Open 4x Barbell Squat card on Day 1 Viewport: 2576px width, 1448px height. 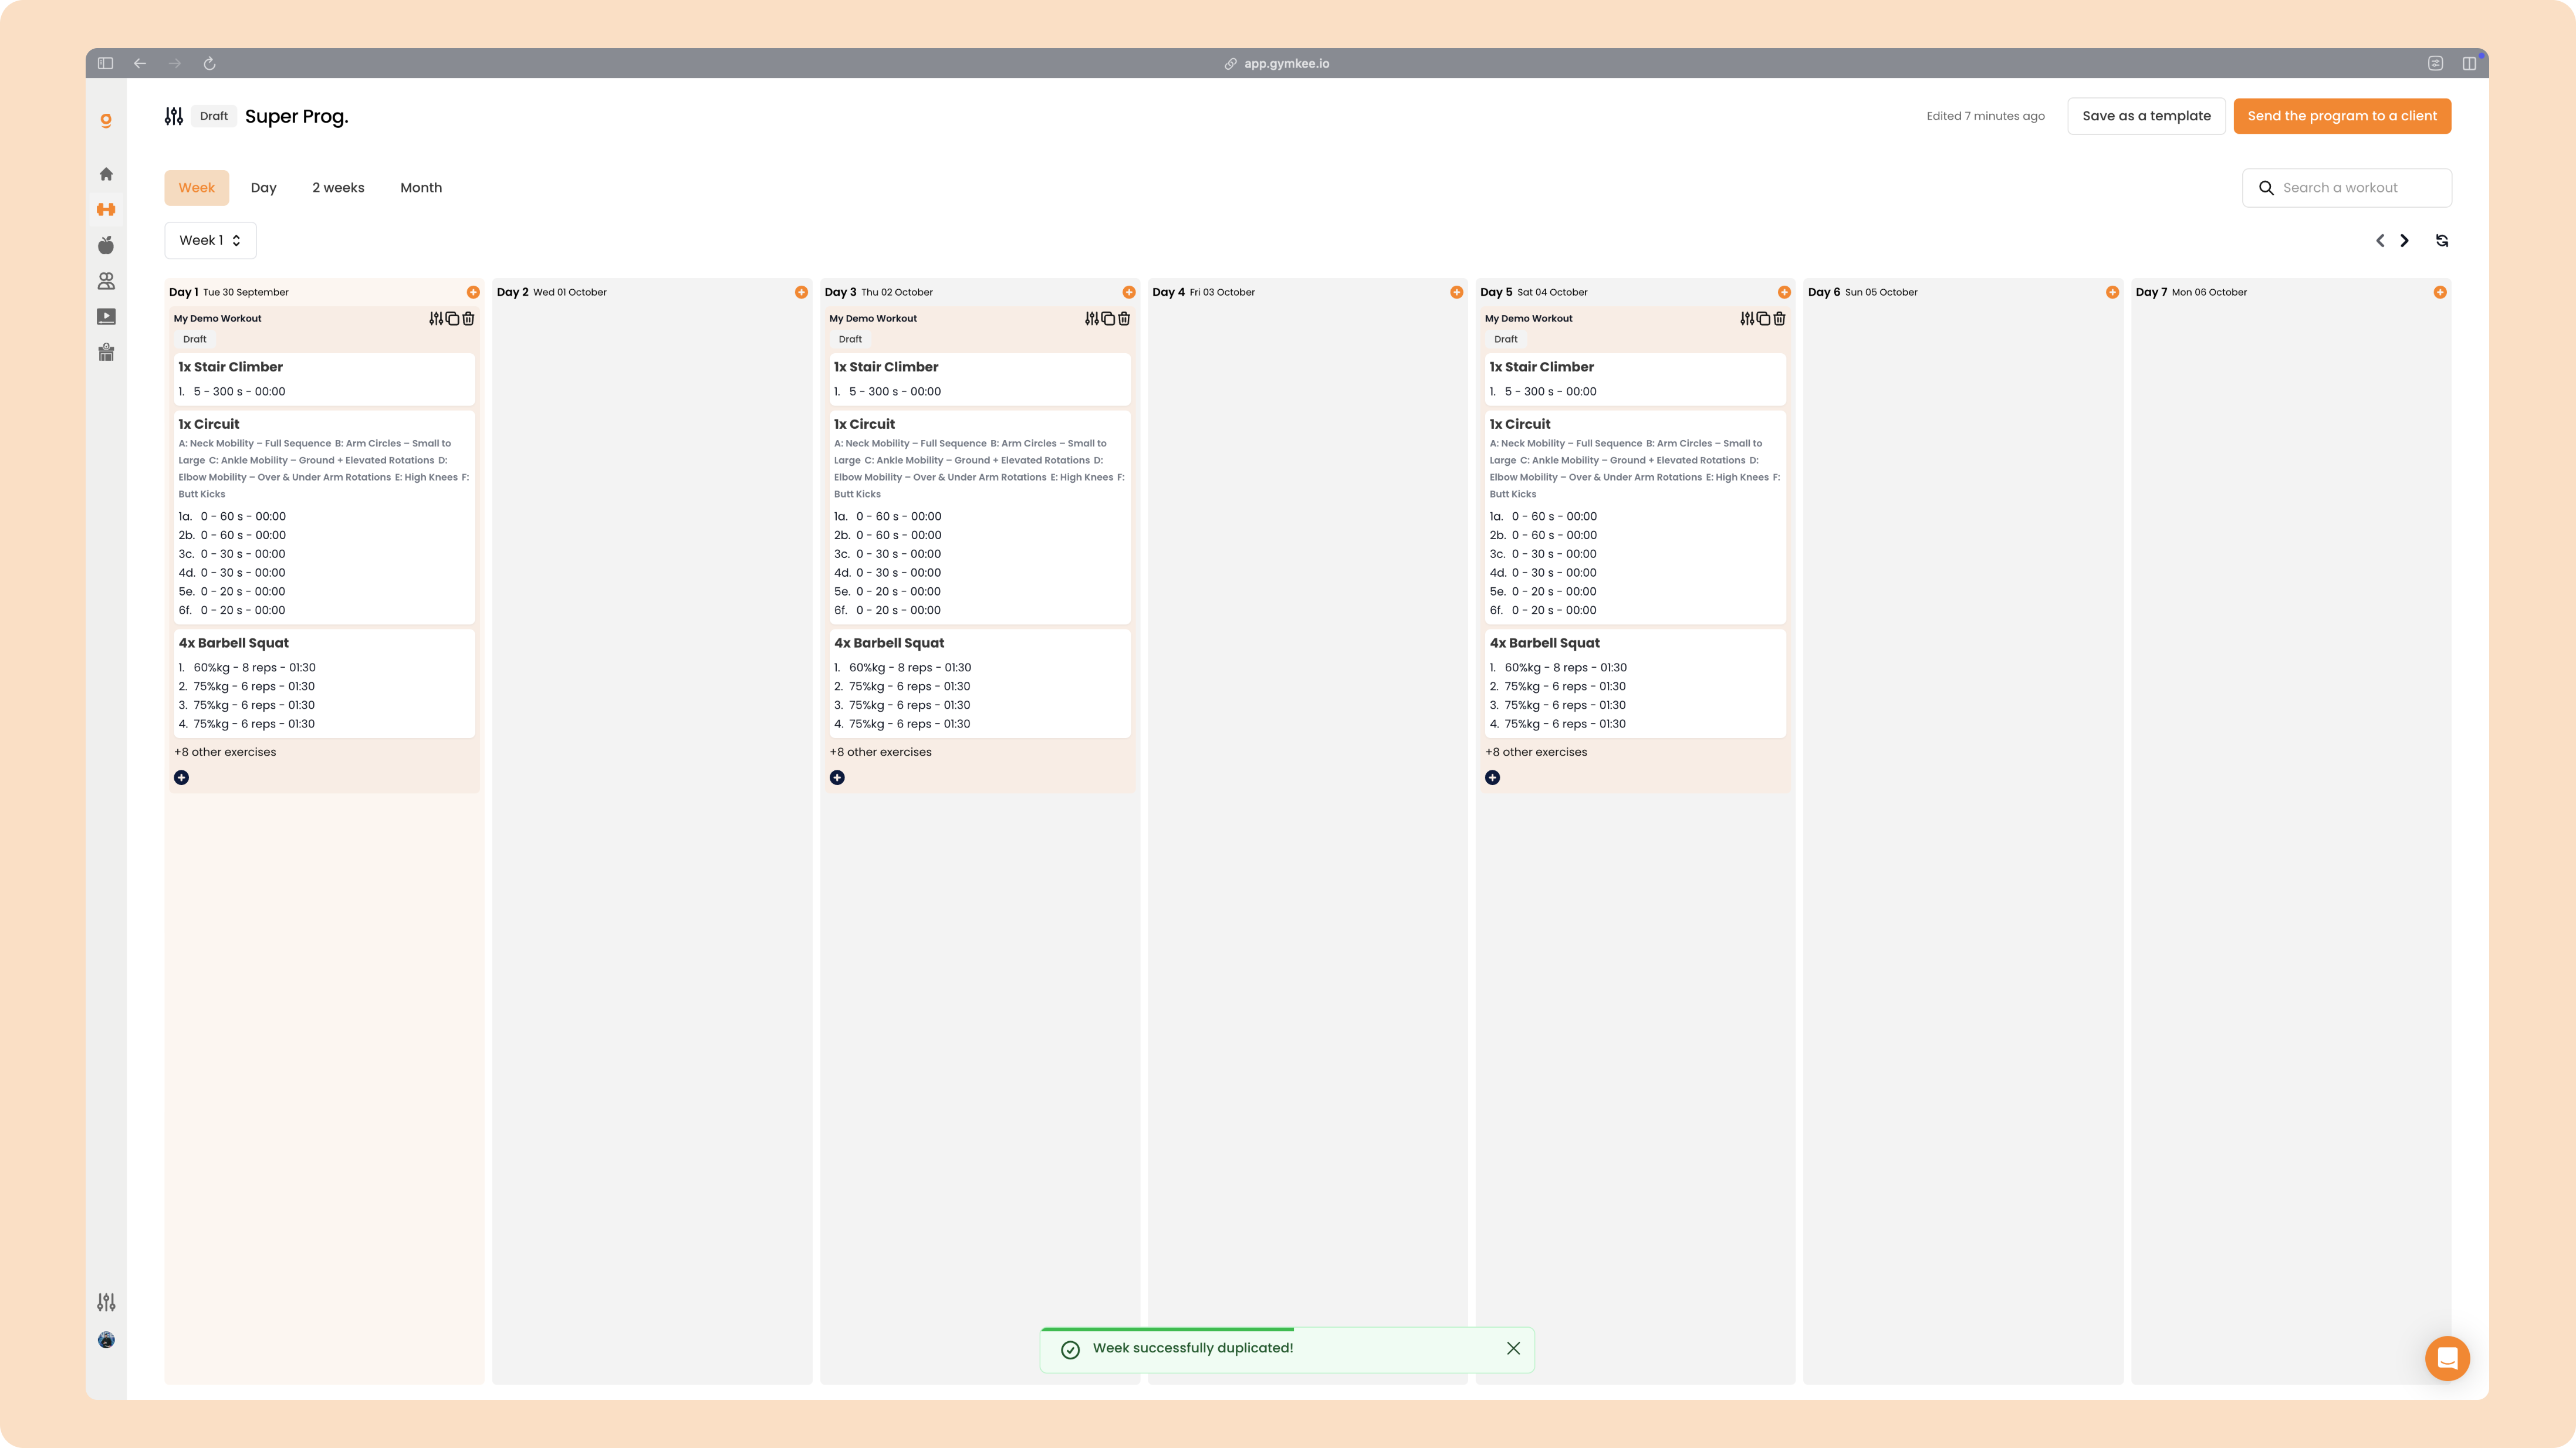pyautogui.click(x=325, y=683)
